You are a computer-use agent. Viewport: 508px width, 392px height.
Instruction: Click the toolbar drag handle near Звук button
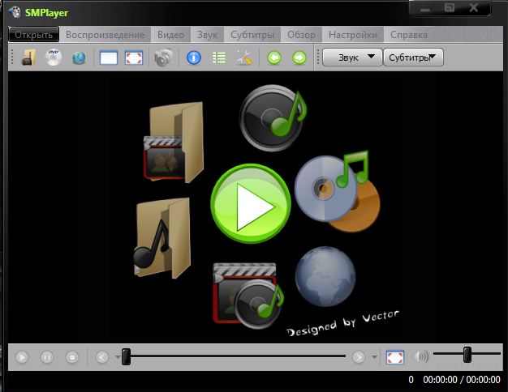click(x=318, y=58)
